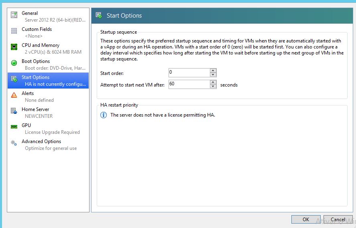Click the Start order input field
The height and width of the screenshot is (228, 356).
(189, 73)
